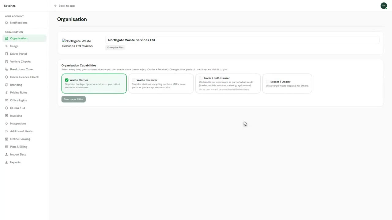Open Usage via its activity icon
This screenshot has width=392, height=220.
(x=7, y=46)
